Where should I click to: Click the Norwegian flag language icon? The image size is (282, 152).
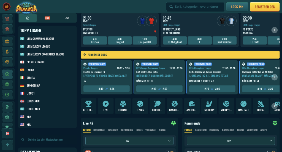pyautogui.click(x=7, y=133)
